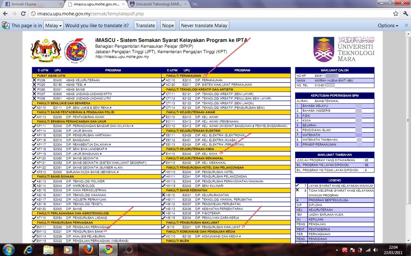Click the DIP. KOMUNIKASI DAN MEDIA row
This screenshot has height=256, width=411.
point(226,236)
